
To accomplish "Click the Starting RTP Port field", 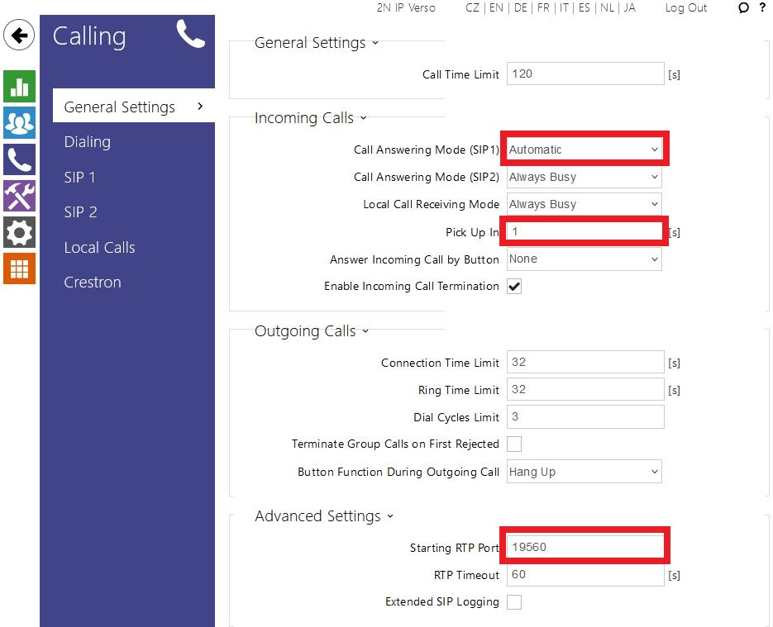I will pyautogui.click(x=584, y=547).
